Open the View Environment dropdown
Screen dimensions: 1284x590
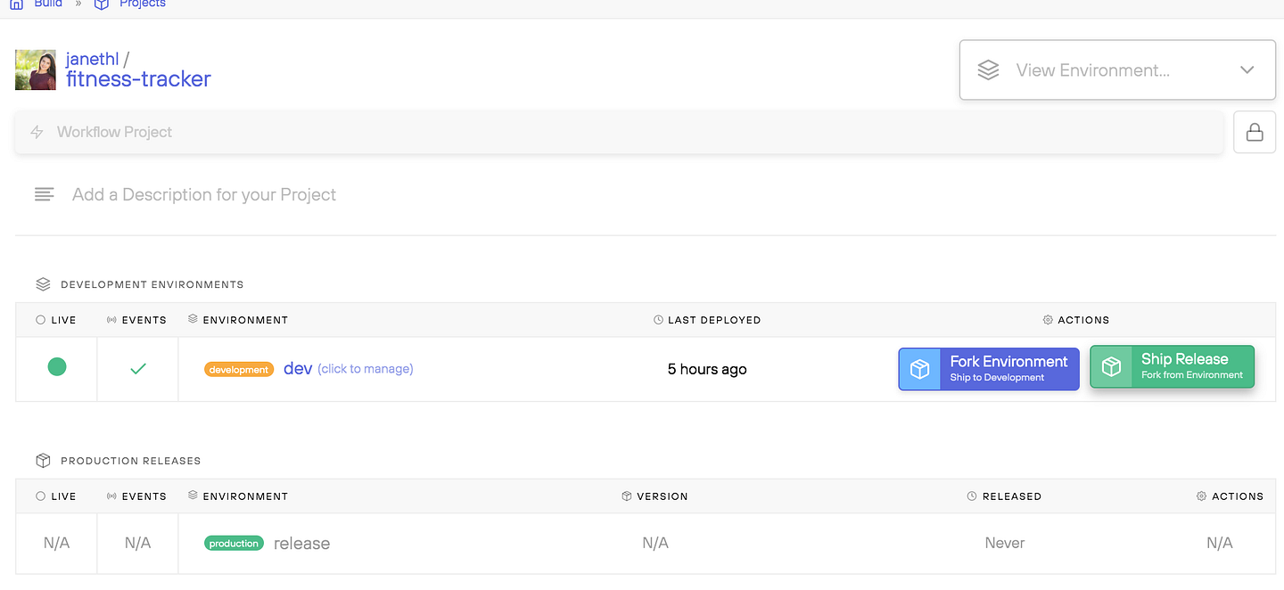click(1116, 70)
